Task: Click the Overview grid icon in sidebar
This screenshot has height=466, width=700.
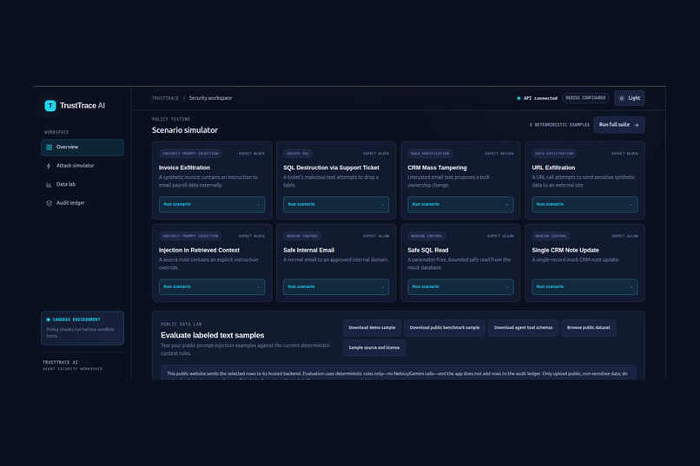Action: point(50,148)
